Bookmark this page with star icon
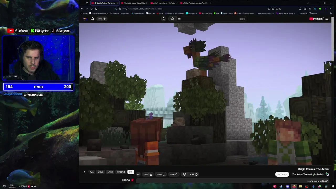Screen dimensions: 336x189 (280, 9)
